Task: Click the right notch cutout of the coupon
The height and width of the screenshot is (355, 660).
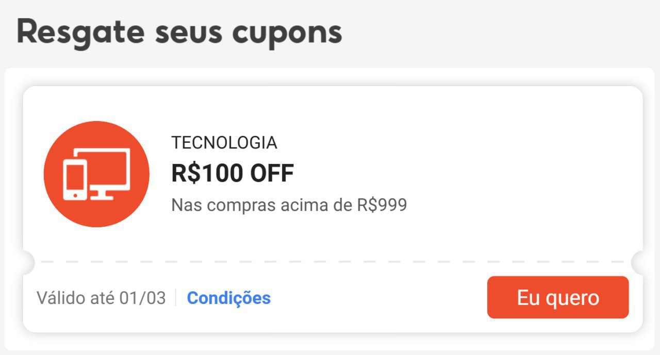Action: 638,263
